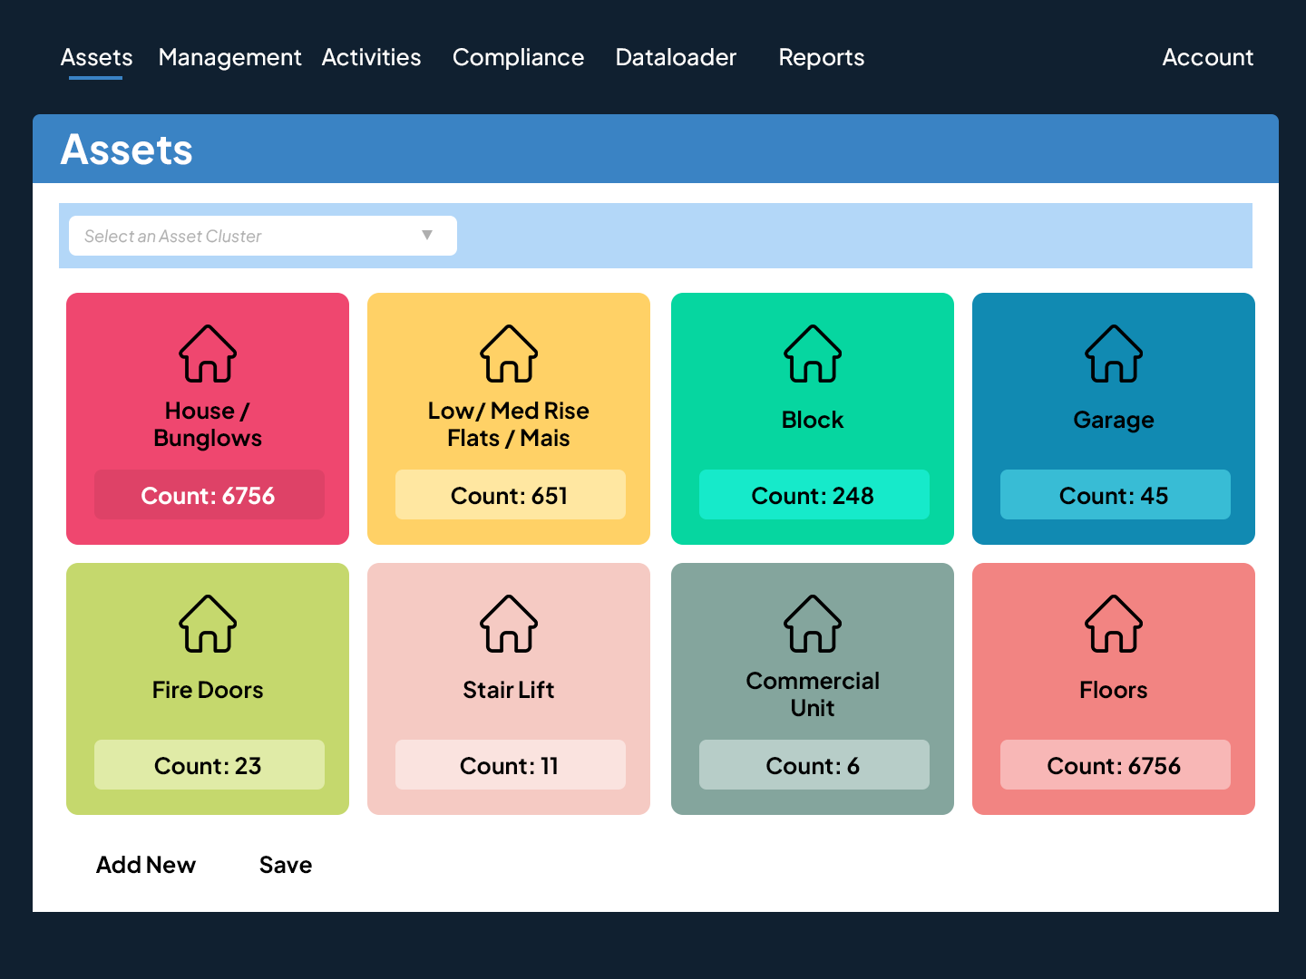This screenshot has height=979, width=1306.
Task: Click the Count: 45 badge on Garage
Action: pos(1115,495)
